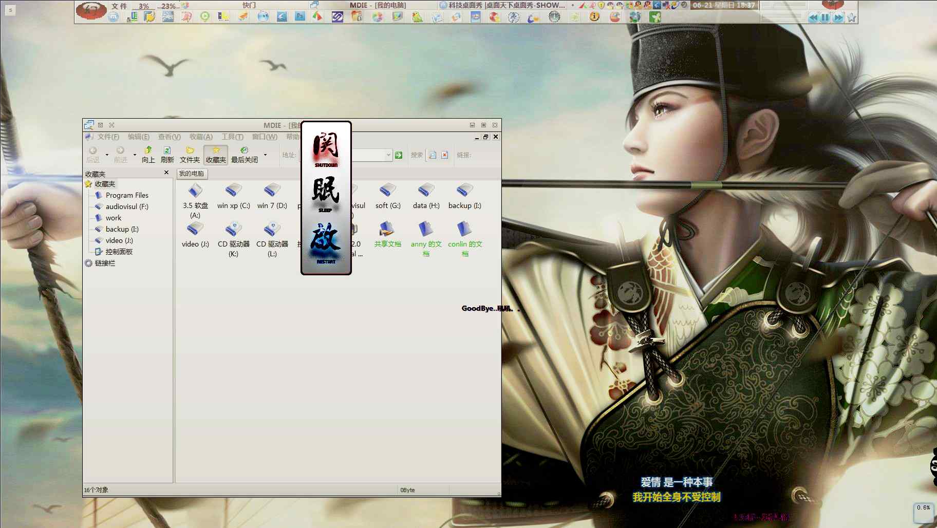Select the win 7 (D:) drive icon
Viewport: 937px width, 528px height.
[272, 196]
